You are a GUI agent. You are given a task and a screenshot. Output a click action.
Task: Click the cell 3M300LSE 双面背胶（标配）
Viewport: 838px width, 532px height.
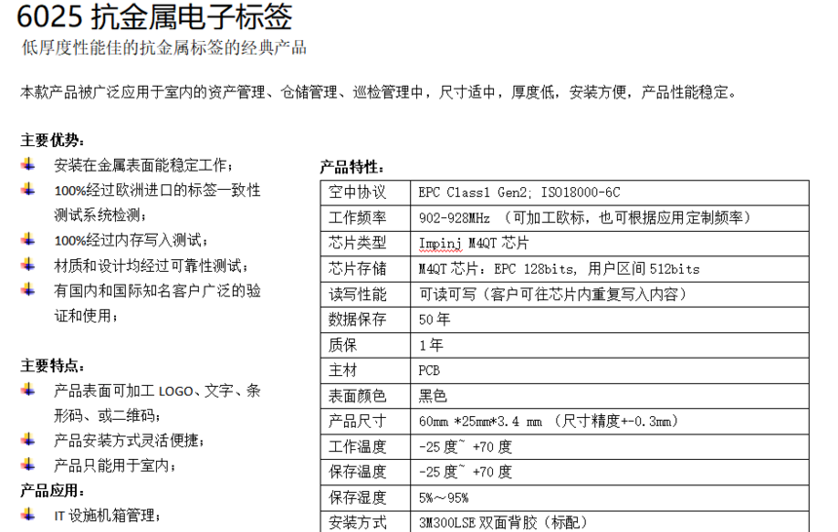[610, 522]
